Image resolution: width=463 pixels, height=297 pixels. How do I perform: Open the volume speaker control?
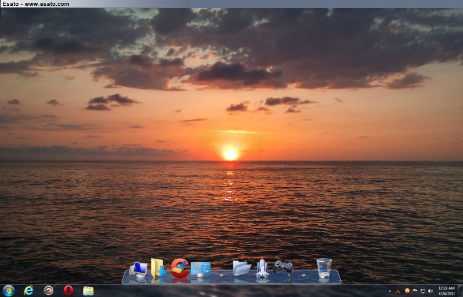click(430, 291)
